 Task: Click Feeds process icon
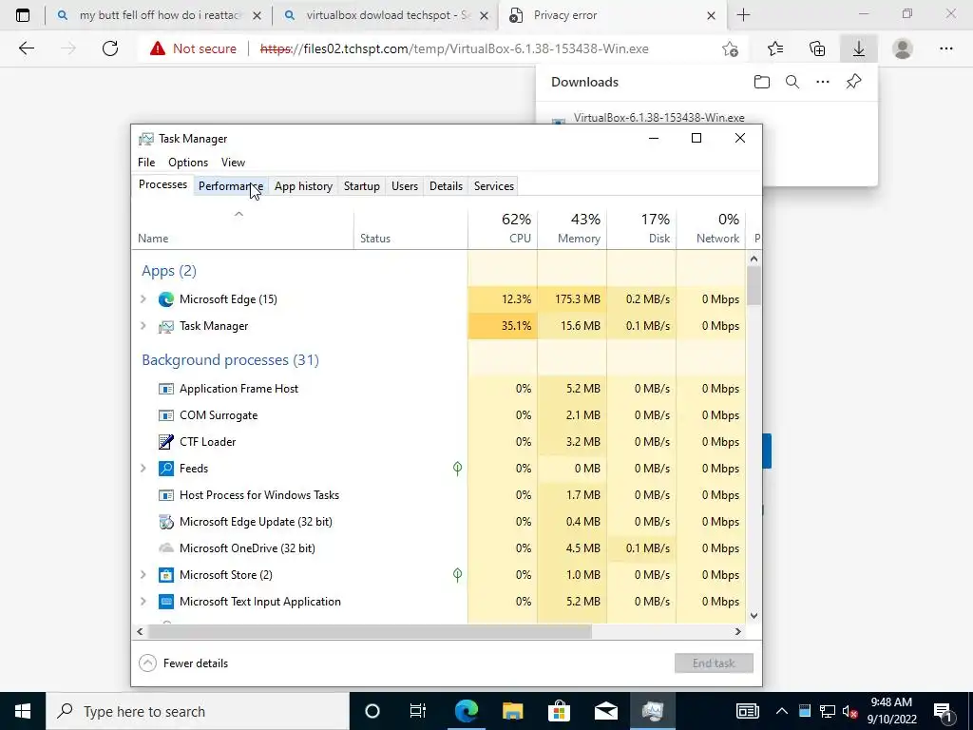pos(165,468)
